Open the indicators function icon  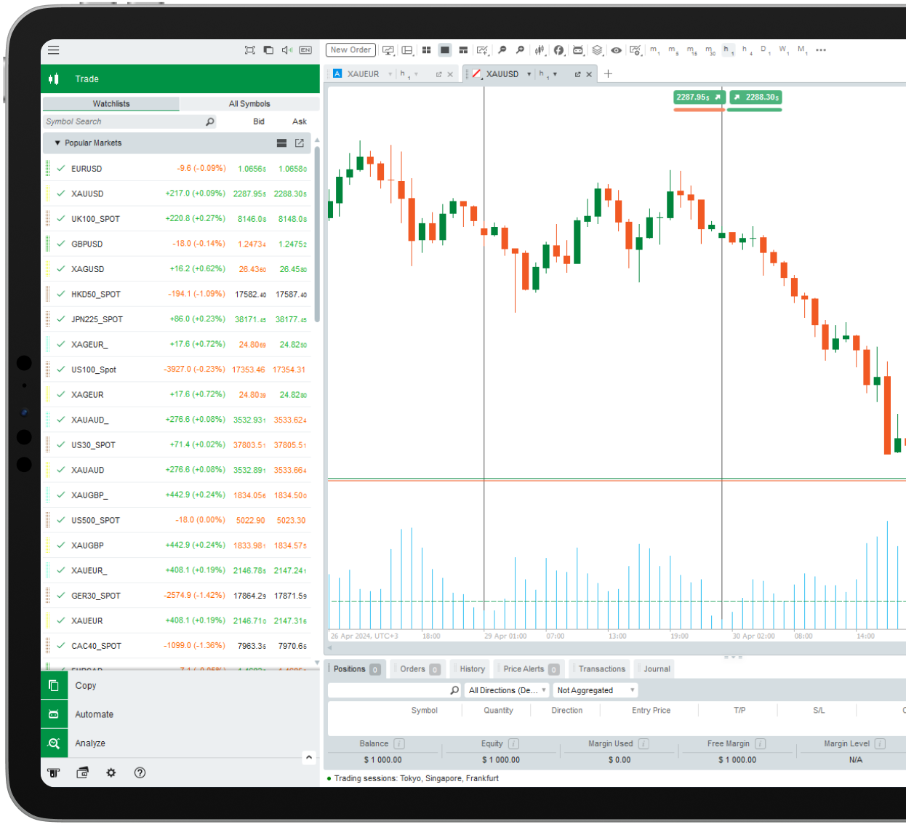click(x=558, y=50)
